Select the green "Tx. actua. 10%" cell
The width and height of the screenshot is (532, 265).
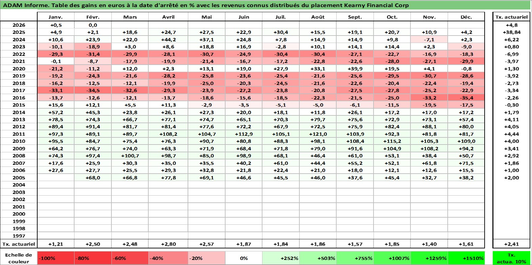pos(511,258)
